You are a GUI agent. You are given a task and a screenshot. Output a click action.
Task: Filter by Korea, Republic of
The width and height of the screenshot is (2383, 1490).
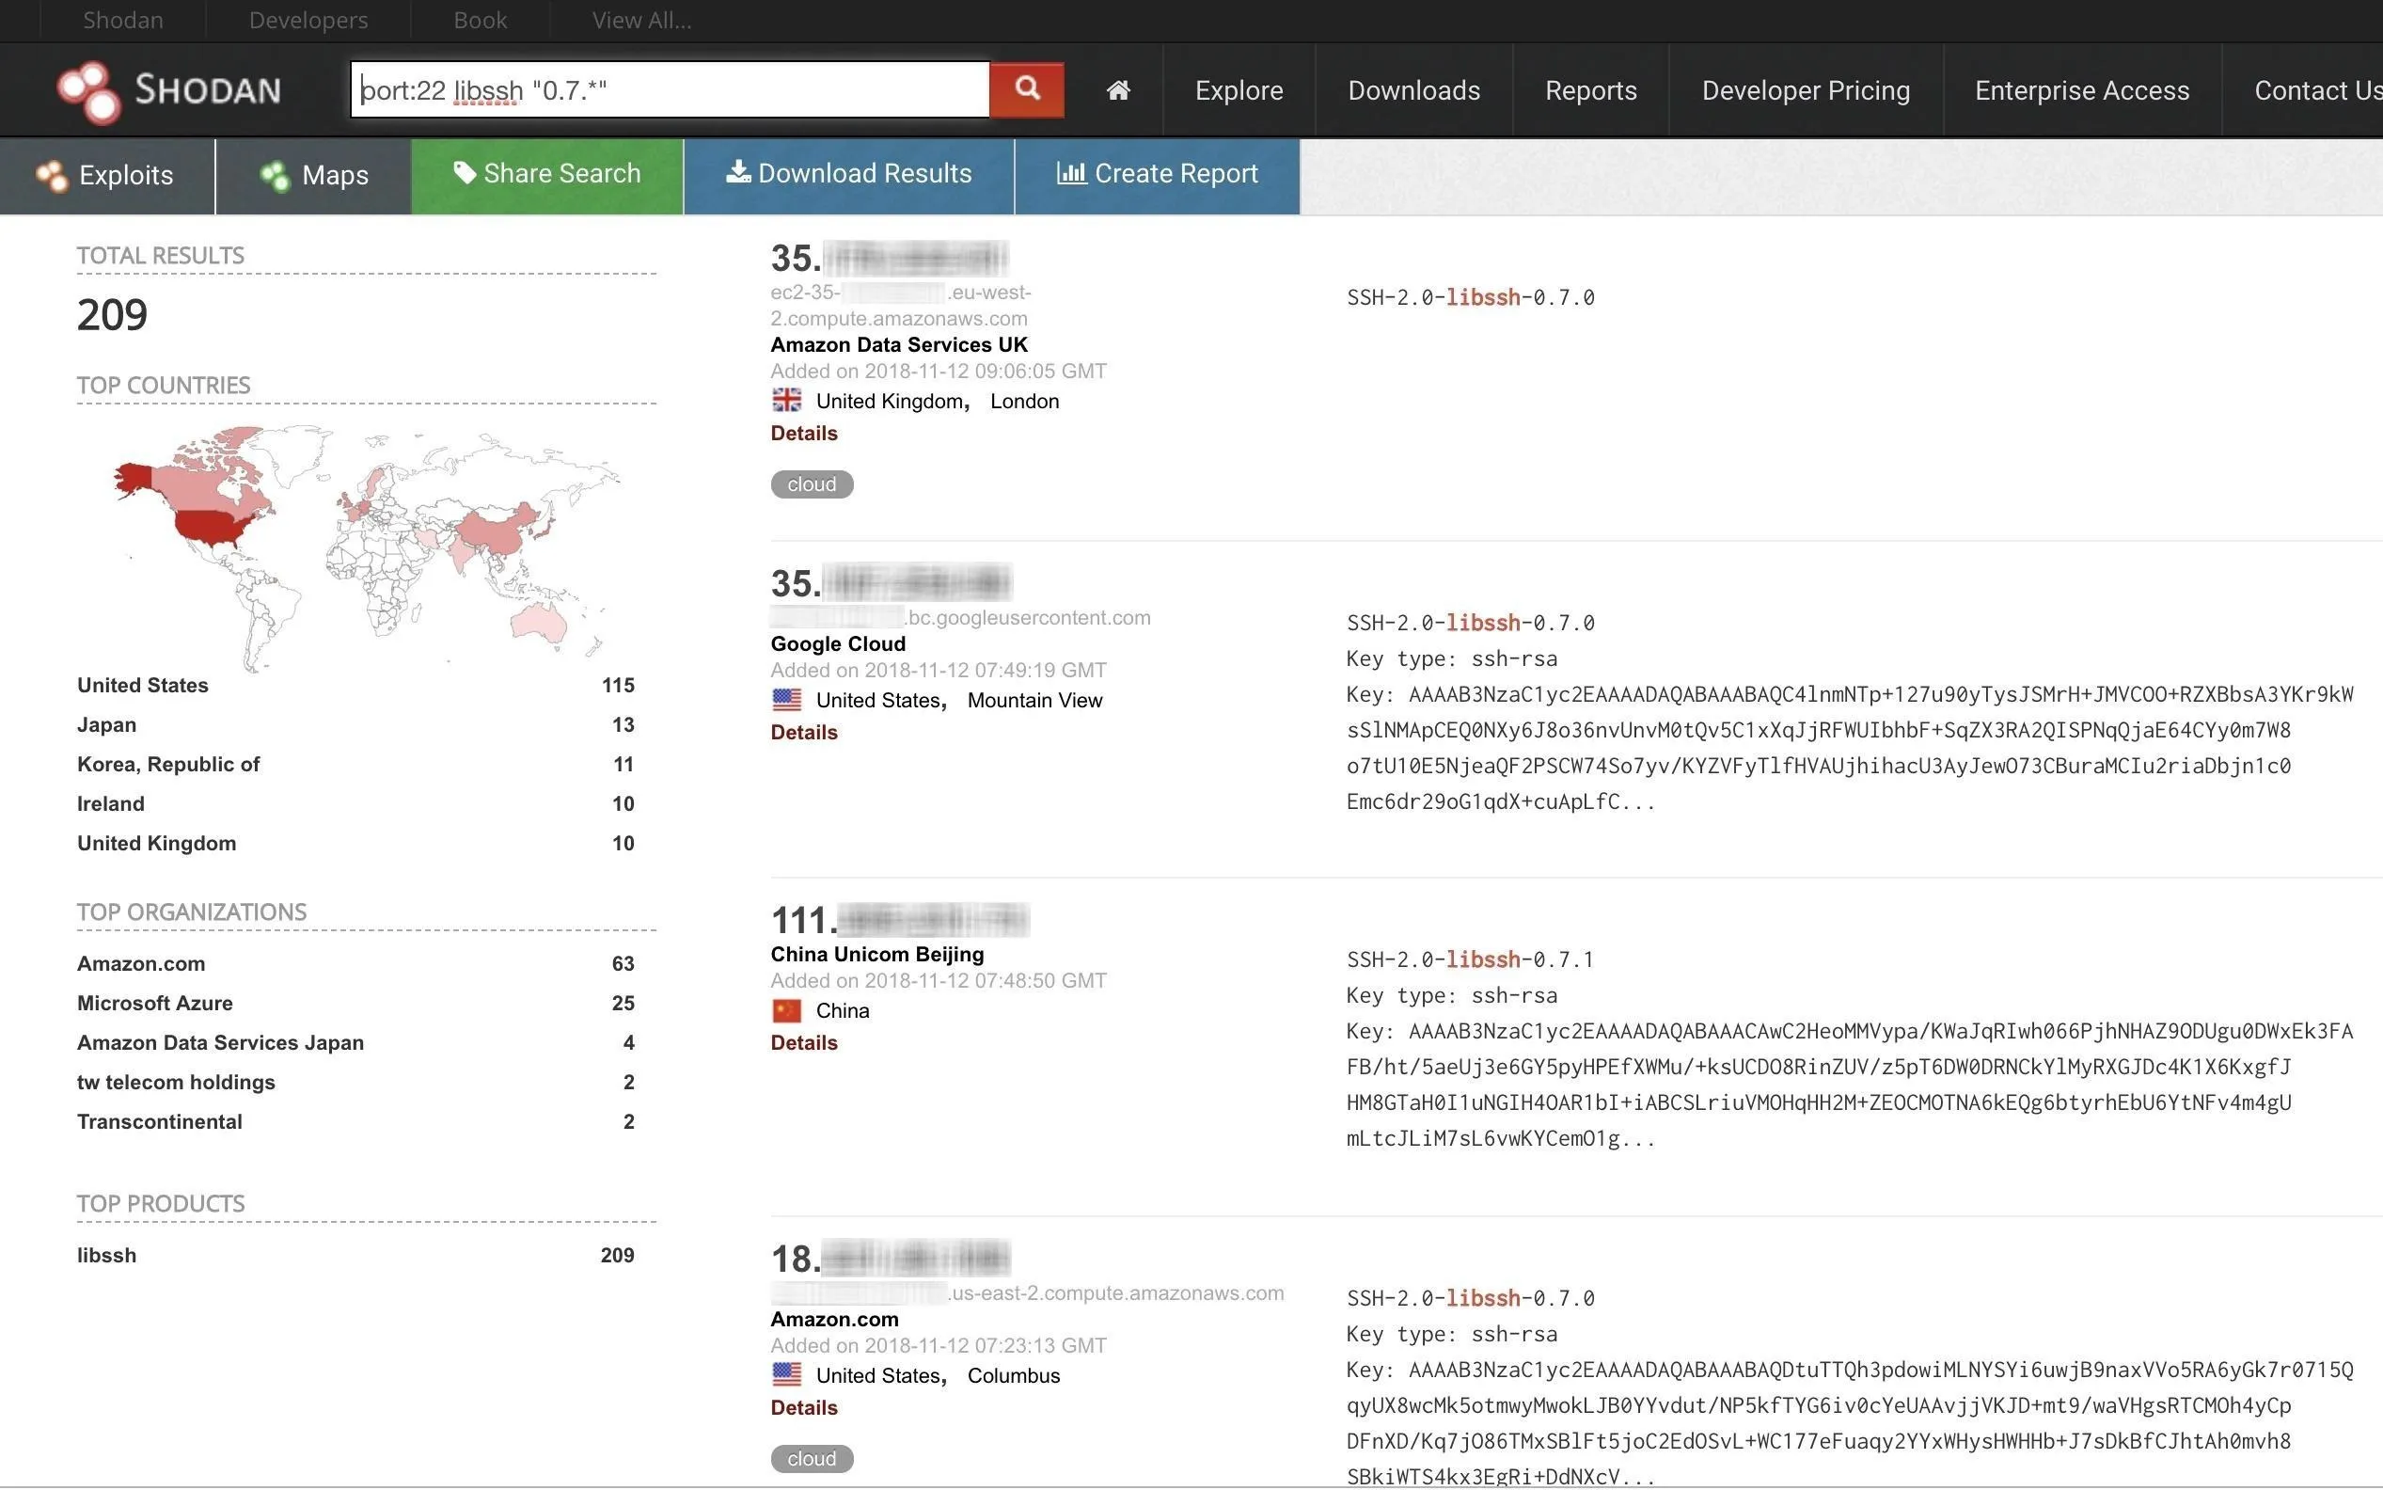pyautogui.click(x=168, y=764)
